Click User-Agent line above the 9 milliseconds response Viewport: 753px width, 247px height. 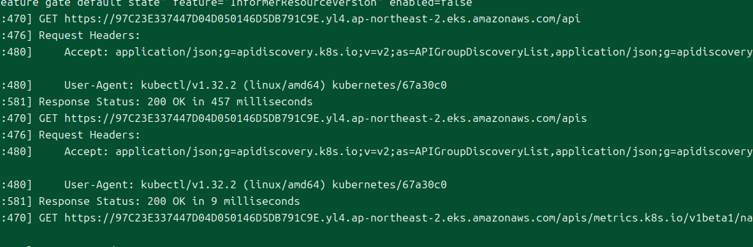click(256, 184)
